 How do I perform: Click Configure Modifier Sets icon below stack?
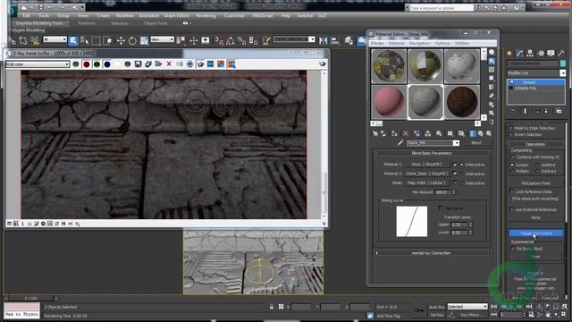[x=559, y=111]
